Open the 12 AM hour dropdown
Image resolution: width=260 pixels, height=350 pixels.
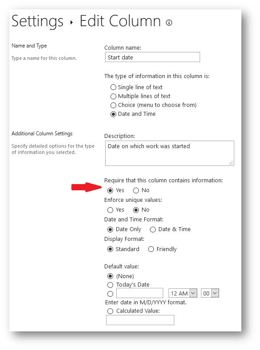[183, 293]
